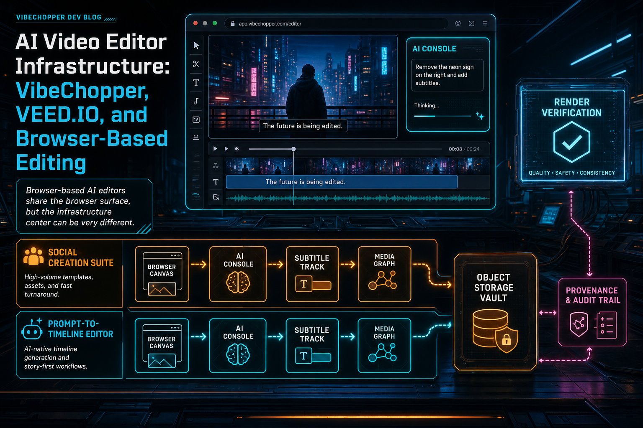Screen dimensions: 643x428
Task: Click the video preview of hooded figure
Action: (303, 87)
